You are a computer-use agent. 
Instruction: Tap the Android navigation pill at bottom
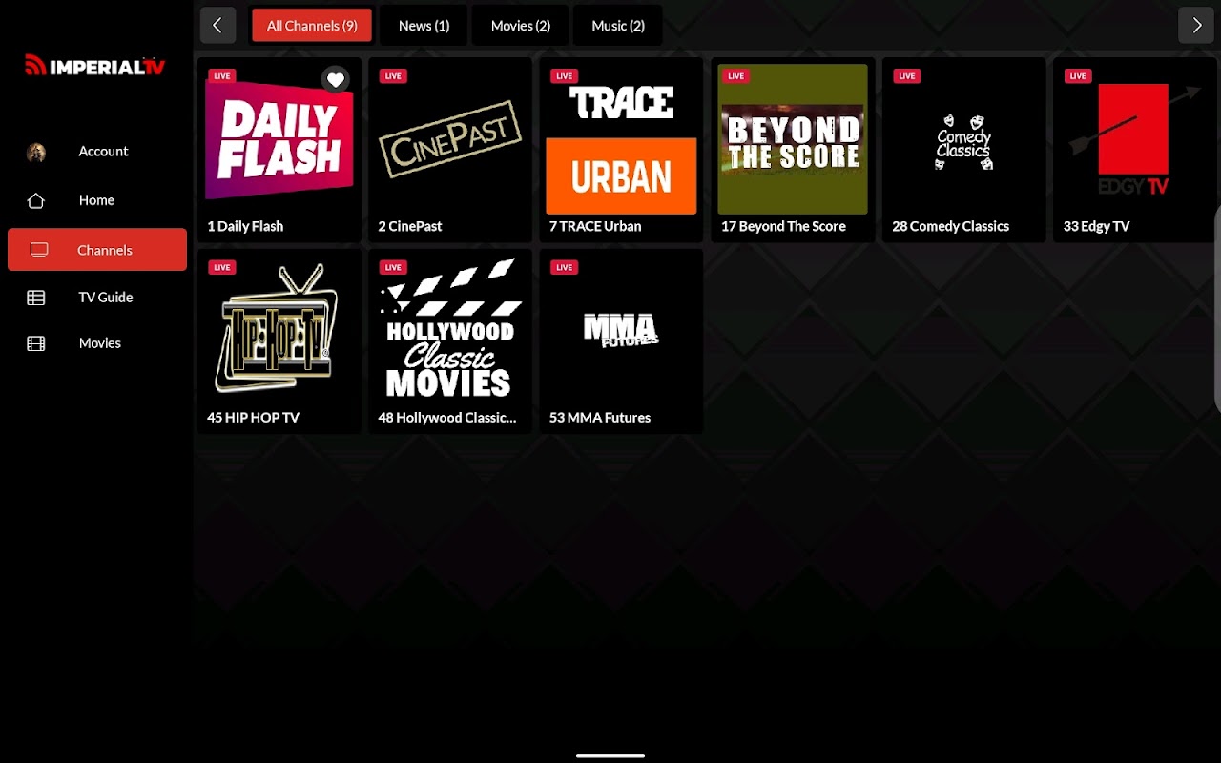610,755
